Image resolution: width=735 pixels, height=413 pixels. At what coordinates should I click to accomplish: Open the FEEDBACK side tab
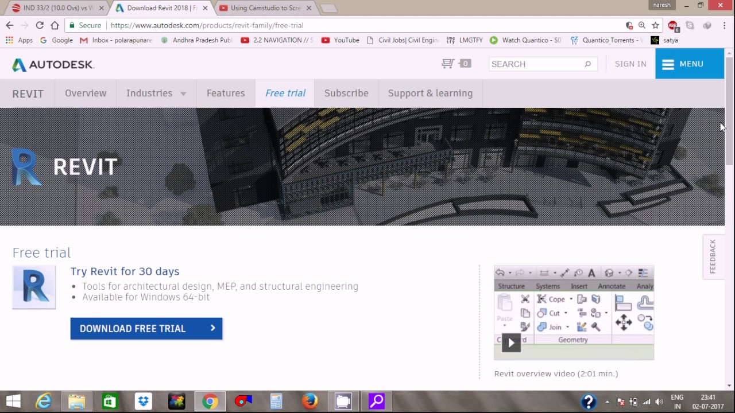713,256
